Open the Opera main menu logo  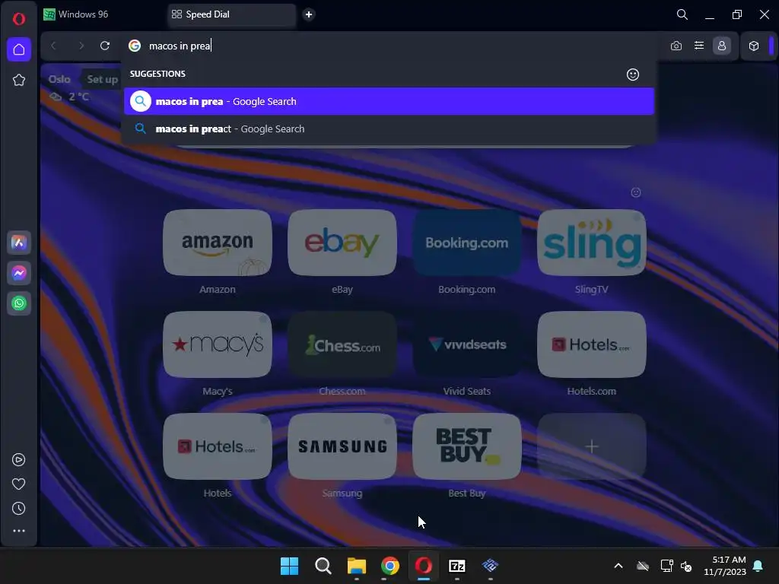click(19, 19)
